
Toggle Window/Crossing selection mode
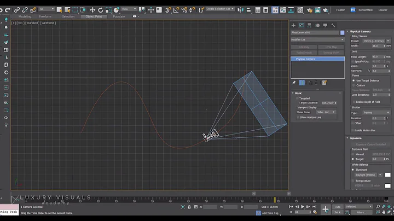(83, 10)
